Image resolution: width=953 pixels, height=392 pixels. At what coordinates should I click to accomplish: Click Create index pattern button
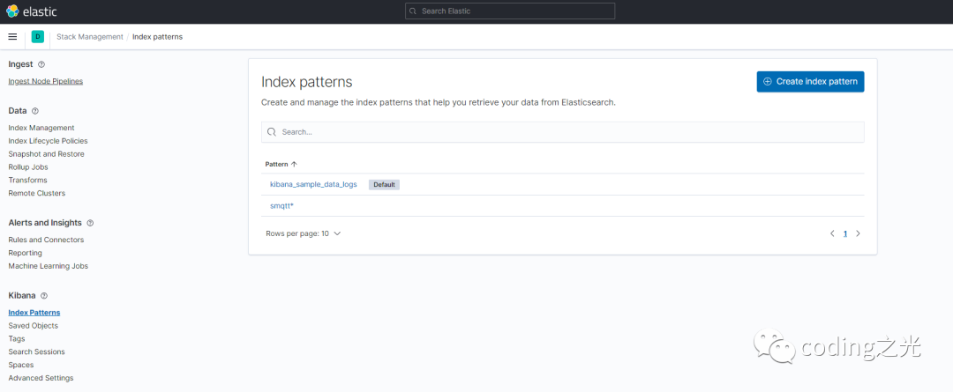[x=810, y=81]
